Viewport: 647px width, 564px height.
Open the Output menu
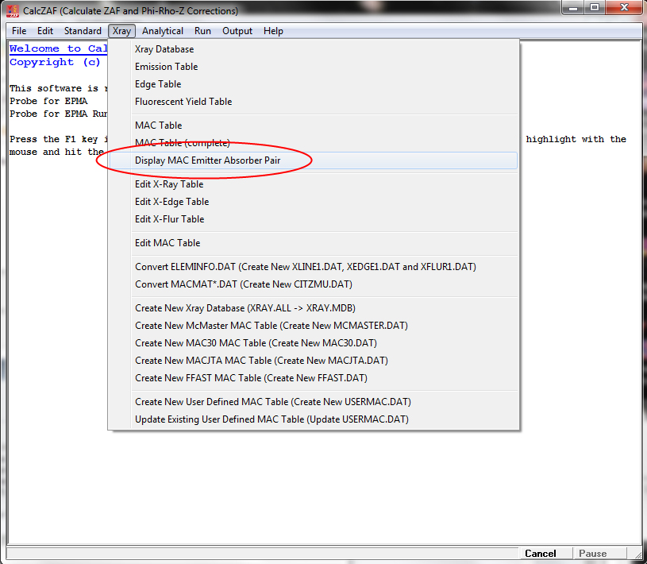point(237,31)
